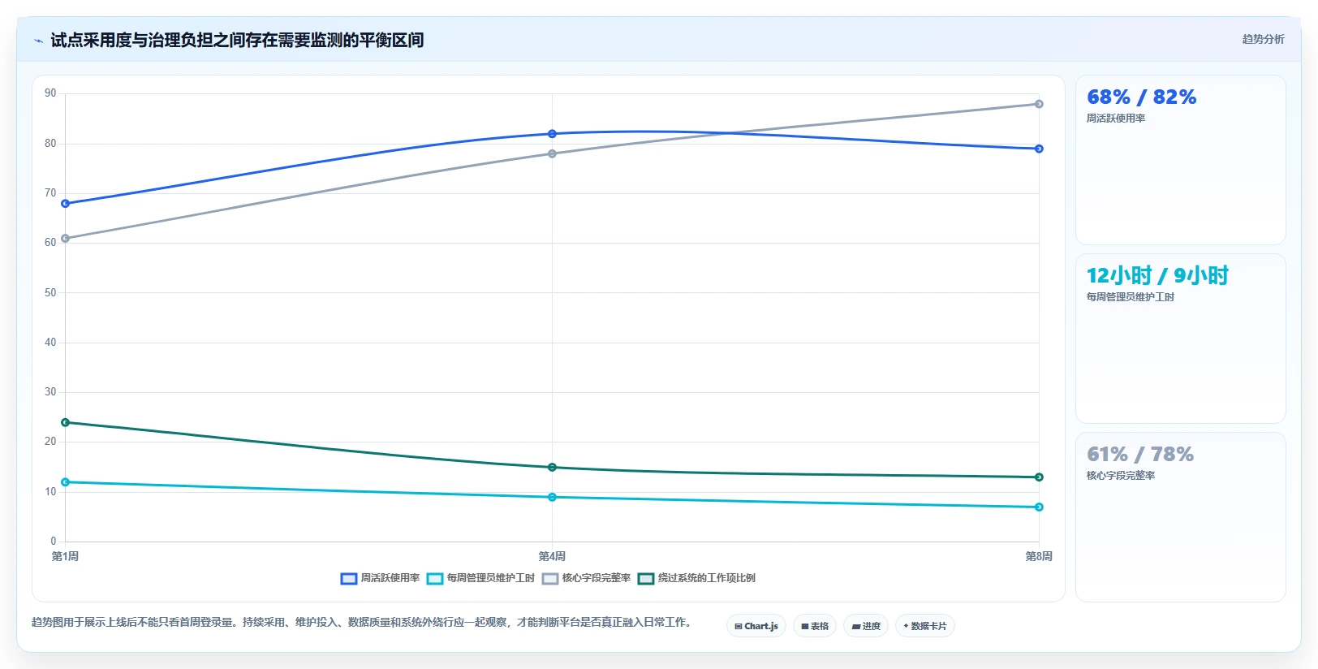
Task: Click the 68% / 82% metric value
Action: [1141, 97]
